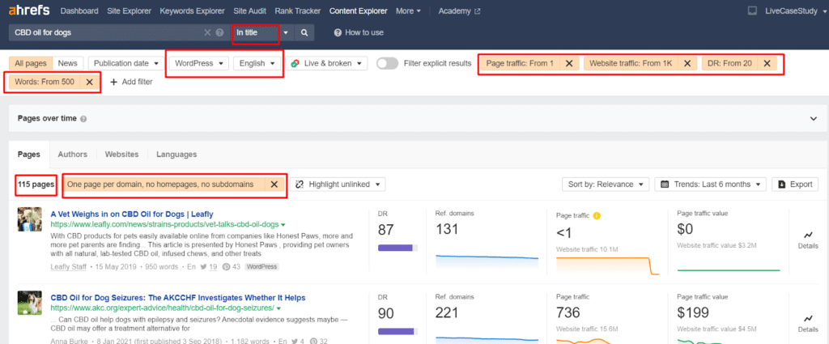Remove the Website traffic: From 1K filter

tap(687, 63)
